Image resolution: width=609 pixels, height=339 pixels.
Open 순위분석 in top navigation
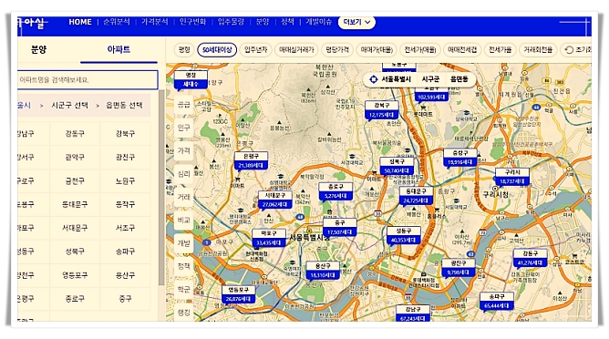pos(116,22)
